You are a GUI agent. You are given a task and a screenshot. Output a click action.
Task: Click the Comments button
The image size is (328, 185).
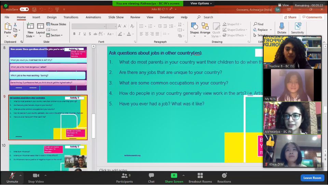[x=312, y=17]
